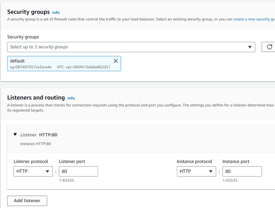Screen dimensions: 275x208
Task: Open the Security groups Info link
Action: click(x=56, y=13)
